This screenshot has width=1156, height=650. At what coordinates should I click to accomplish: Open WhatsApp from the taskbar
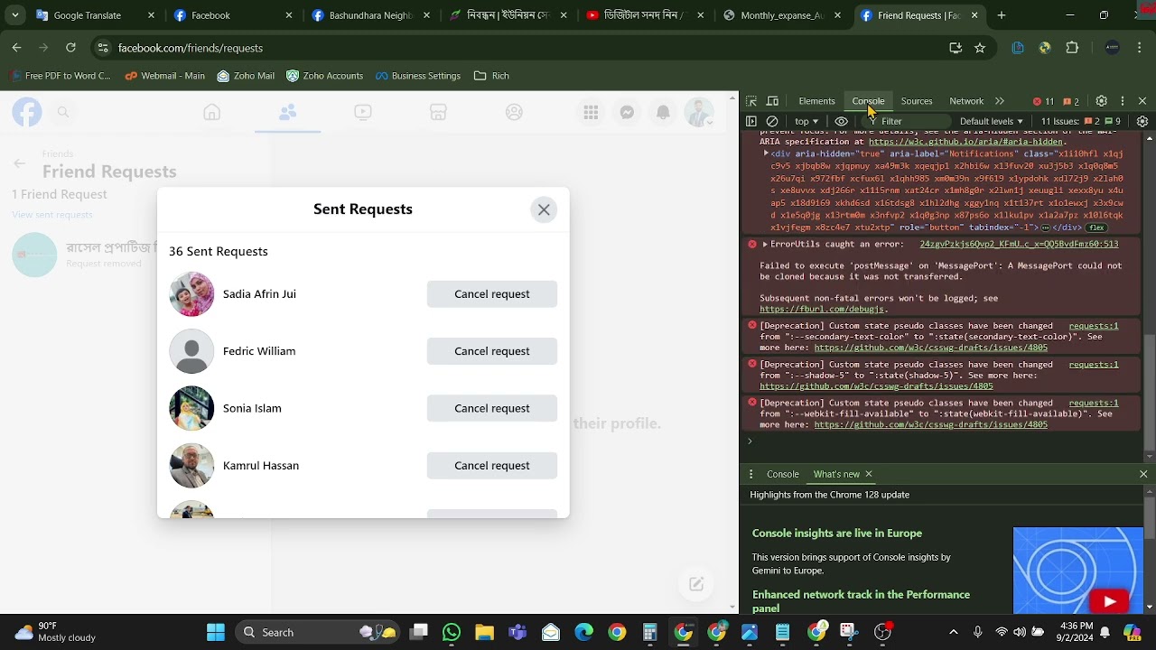[452, 632]
